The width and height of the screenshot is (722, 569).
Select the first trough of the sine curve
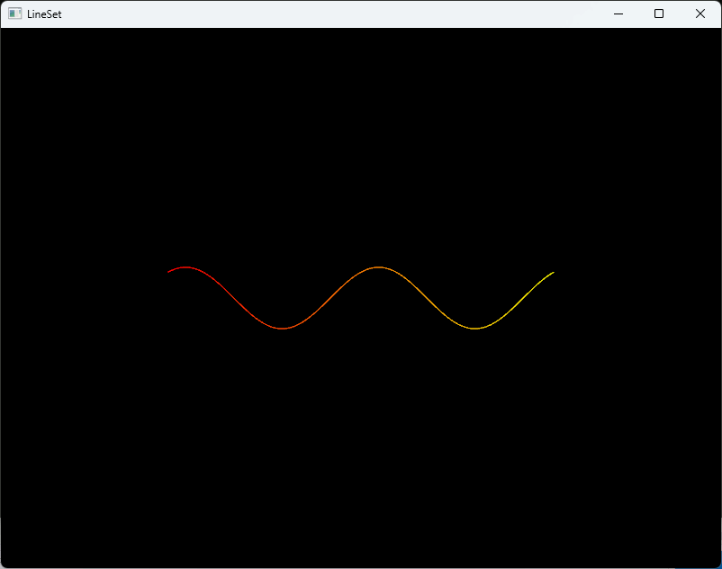pyautogui.click(x=283, y=329)
